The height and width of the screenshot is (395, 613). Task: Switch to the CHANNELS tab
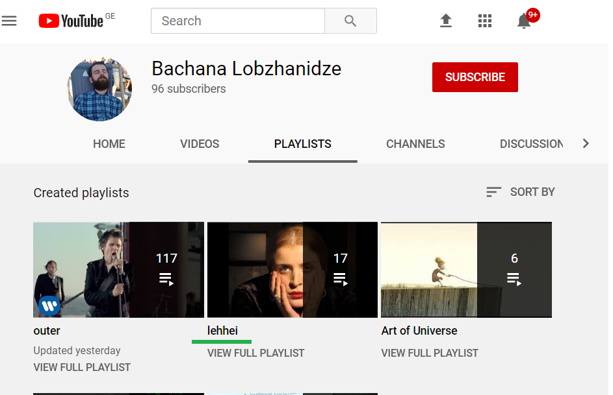(x=415, y=144)
